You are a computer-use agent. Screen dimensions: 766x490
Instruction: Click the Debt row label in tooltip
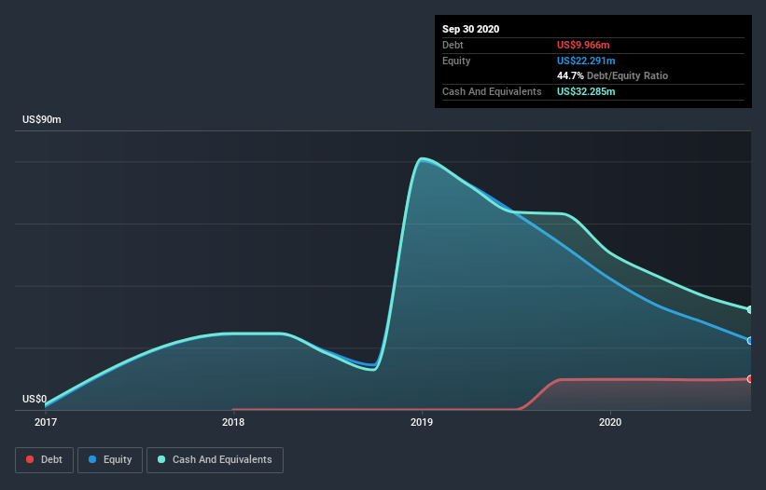[x=453, y=45]
